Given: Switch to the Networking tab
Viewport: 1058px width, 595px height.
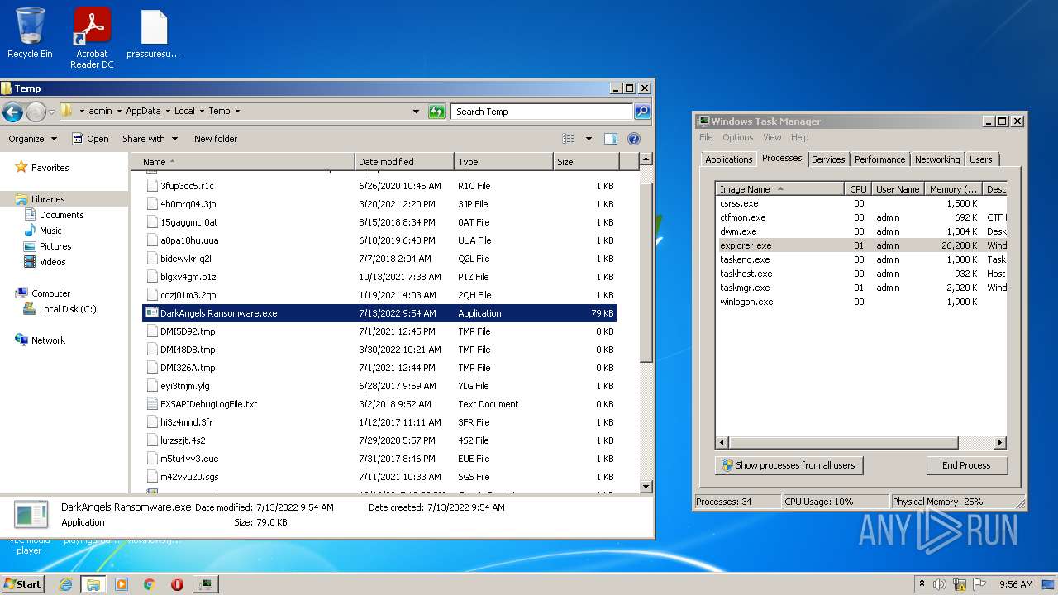Looking at the screenshot, I should (x=937, y=159).
